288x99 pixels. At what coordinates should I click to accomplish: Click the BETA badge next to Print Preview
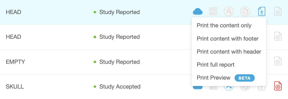[245, 78]
